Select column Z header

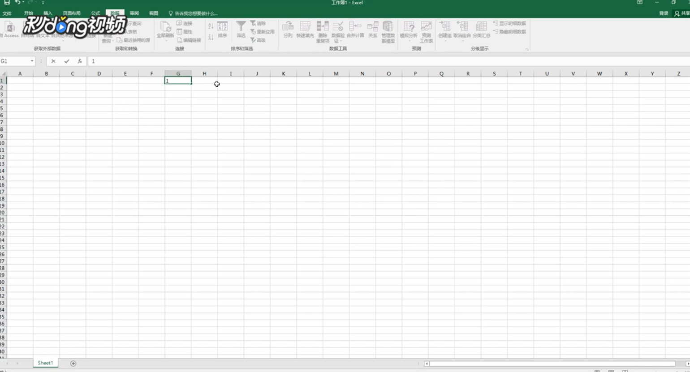pos(678,74)
